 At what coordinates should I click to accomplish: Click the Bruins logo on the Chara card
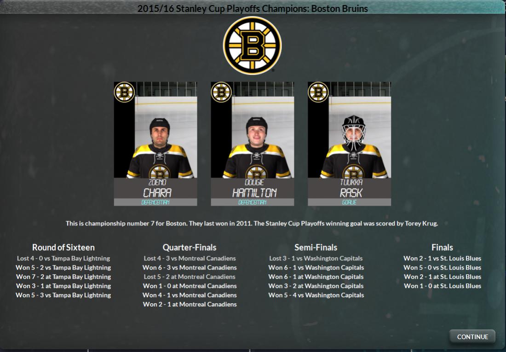pyautogui.click(x=124, y=92)
